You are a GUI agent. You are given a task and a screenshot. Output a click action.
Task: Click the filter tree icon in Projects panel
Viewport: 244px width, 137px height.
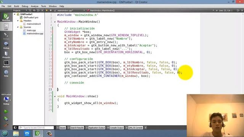(x=30, y=10)
